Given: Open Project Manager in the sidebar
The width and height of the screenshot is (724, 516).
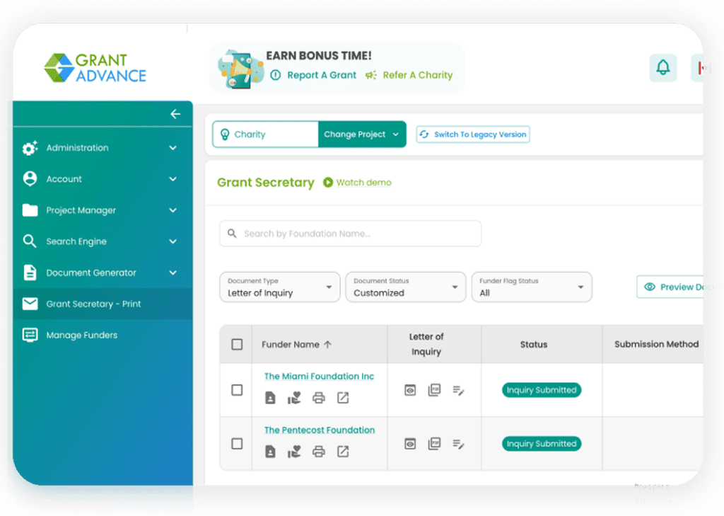Looking at the screenshot, I should [x=103, y=210].
